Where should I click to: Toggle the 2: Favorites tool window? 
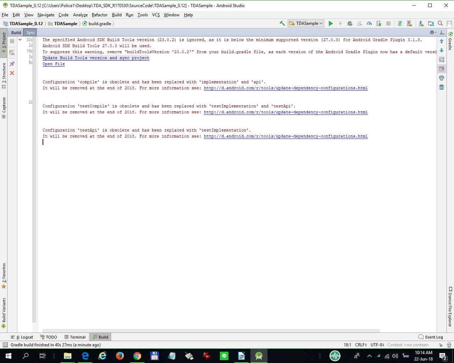pos(4,276)
